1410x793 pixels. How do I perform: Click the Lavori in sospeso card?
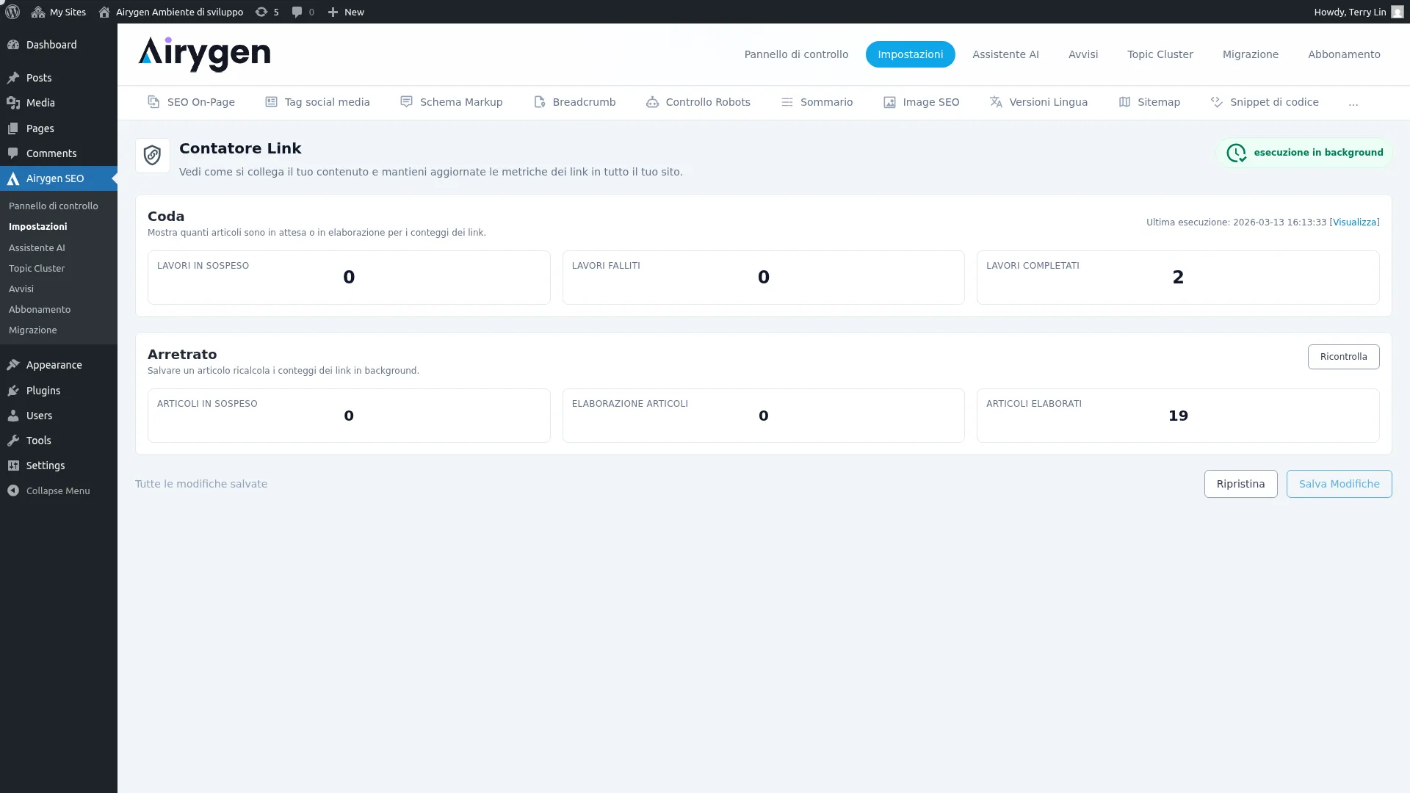349,278
